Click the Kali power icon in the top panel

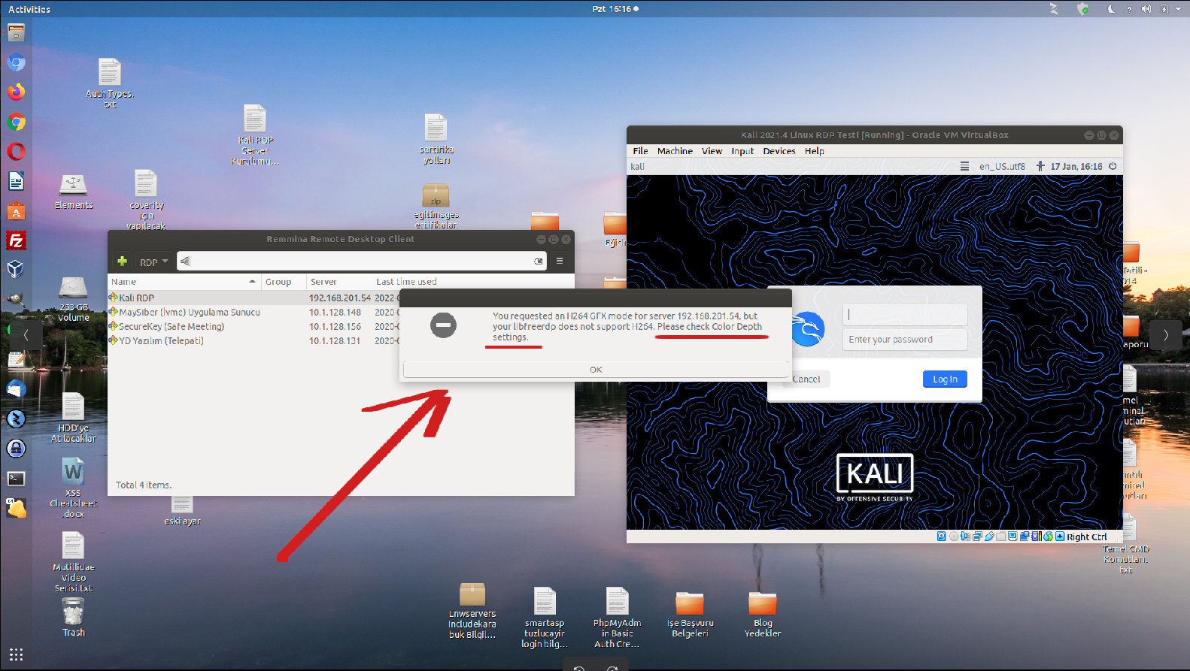[1113, 167]
